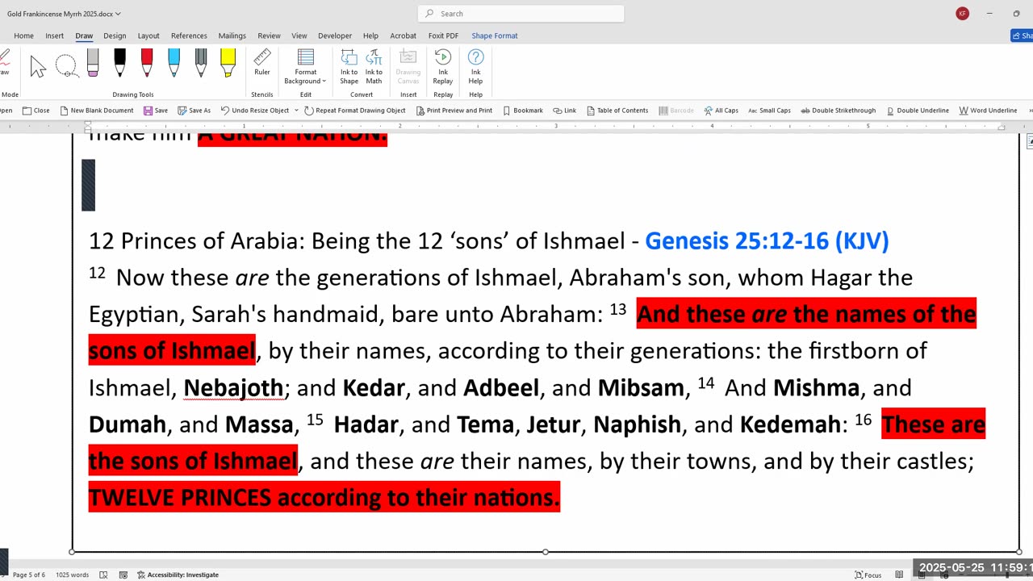Toggle All Caps formatting
Image resolution: width=1033 pixels, height=581 pixels.
click(x=721, y=111)
